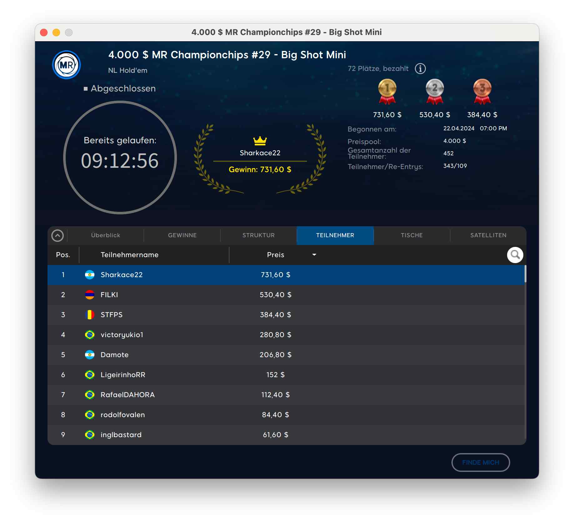
Task: Show the SATELLITEN tab
Action: pyautogui.click(x=488, y=235)
